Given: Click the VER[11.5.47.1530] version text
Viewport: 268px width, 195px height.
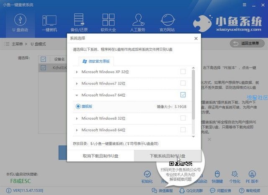Looking at the screenshot, I should tap(28, 190).
